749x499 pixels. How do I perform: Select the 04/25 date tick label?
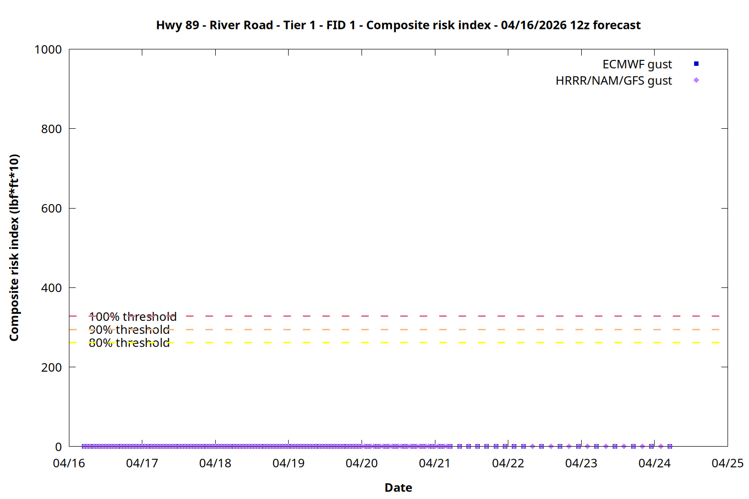point(727,464)
